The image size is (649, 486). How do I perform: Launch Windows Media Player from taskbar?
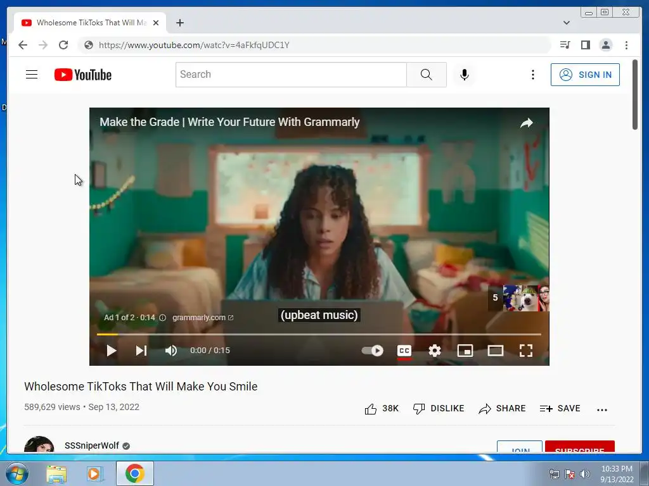click(x=94, y=473)
